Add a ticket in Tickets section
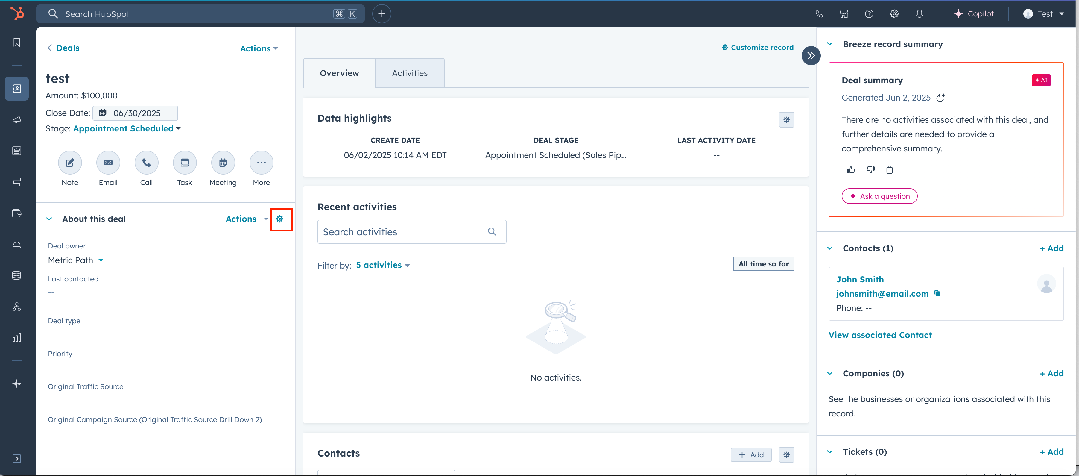 coord(1051,452)
